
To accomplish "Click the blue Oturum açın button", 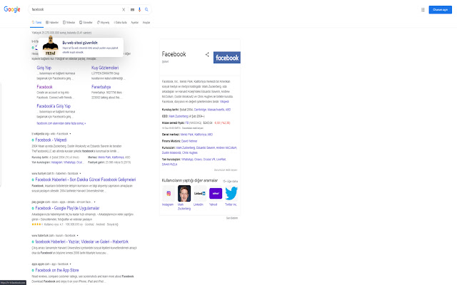I will coord(440,9).
